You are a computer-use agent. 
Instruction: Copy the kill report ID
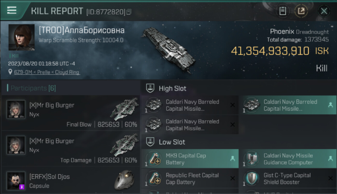pyautogui.click(x=129, y=12)
